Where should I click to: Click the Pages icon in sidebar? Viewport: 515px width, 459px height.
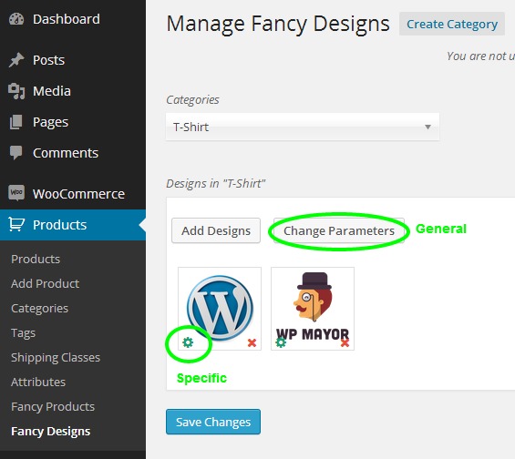pos(16,122)
